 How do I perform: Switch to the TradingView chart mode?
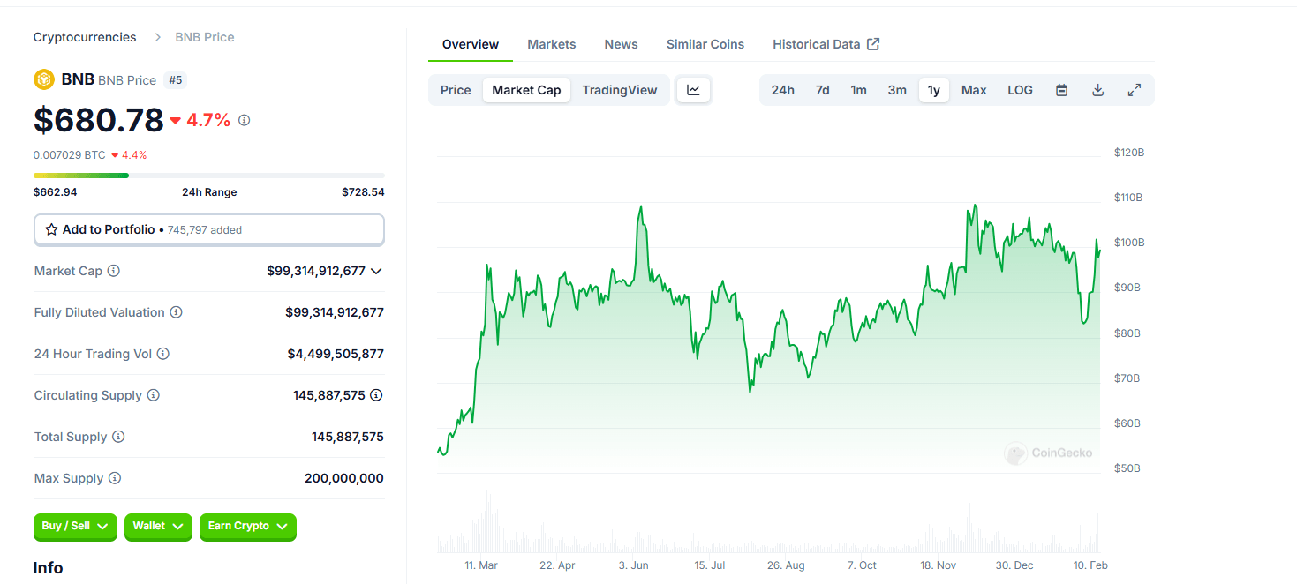620,89
